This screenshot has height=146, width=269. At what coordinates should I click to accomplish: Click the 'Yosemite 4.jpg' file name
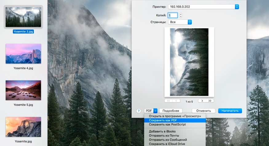[x=23, y=68]
